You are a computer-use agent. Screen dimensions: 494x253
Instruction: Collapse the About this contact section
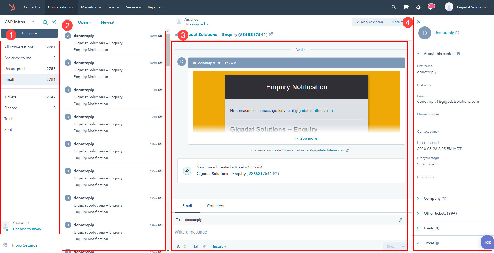point(418,54)
